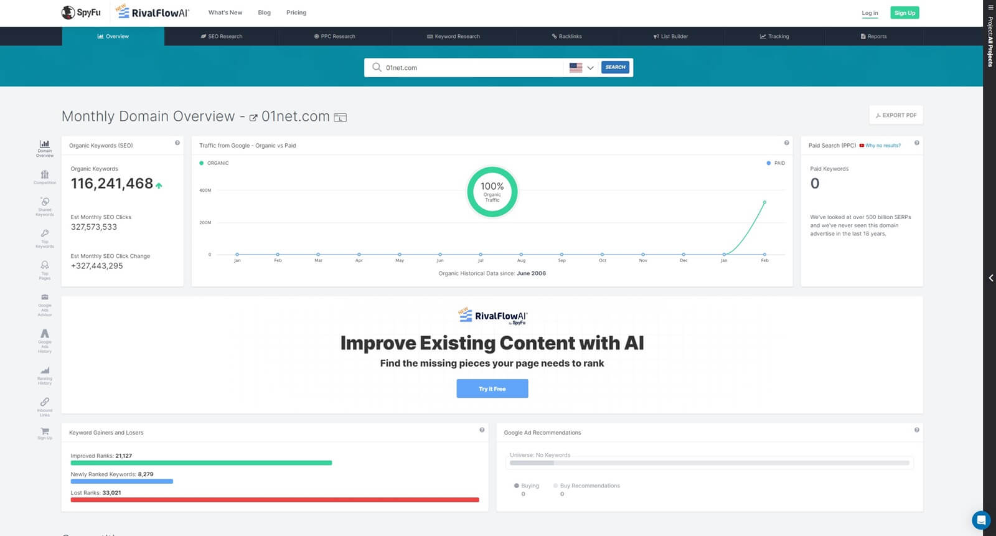Screen dimensions: 996x536
Task: Open help for Keyword Gainers and Losers
Action: (482, 430)
